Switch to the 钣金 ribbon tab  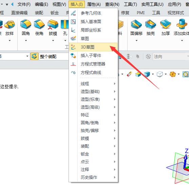coord(55,13)
